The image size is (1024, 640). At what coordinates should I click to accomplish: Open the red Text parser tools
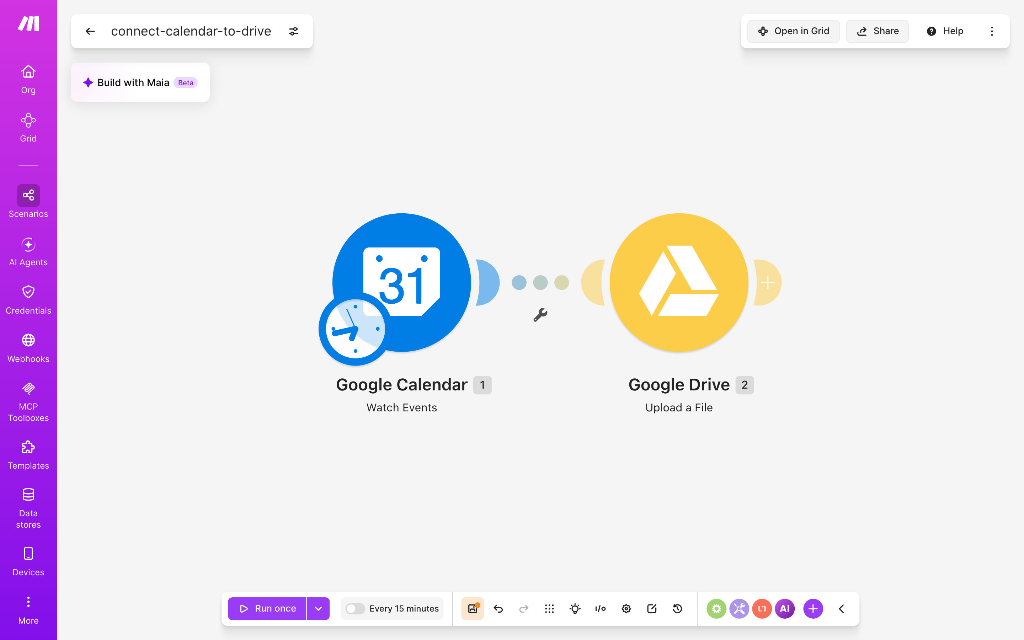[762, 609]
